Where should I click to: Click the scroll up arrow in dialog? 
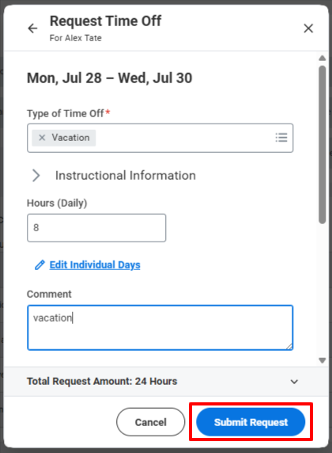click(323, 58)
